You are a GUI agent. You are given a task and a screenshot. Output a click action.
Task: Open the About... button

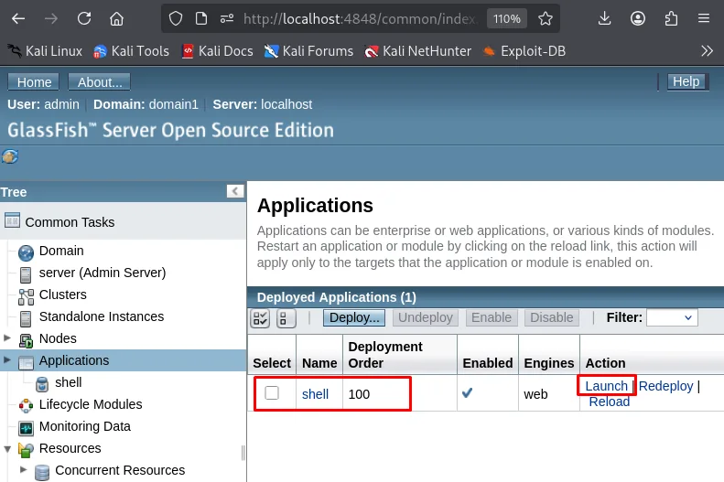pos(99,82)
